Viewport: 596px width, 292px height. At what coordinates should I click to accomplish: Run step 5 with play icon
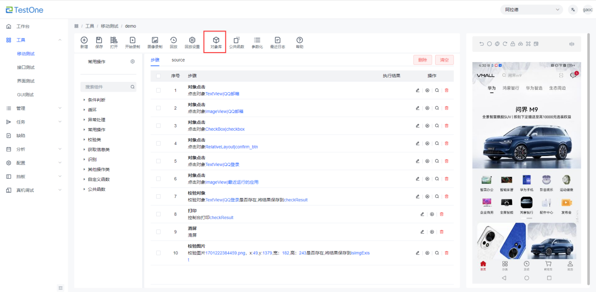tap(427, 161)
